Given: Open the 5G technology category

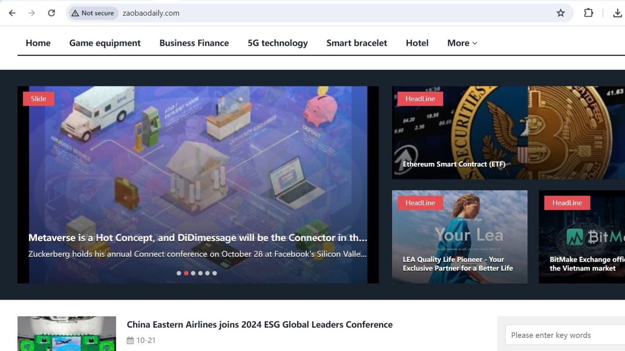Looking at the screenshot, I should 277,43.
